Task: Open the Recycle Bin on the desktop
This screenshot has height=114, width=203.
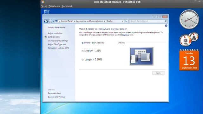Action: pos(47,11)
